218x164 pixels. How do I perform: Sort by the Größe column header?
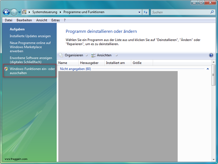tap(142, 63)
